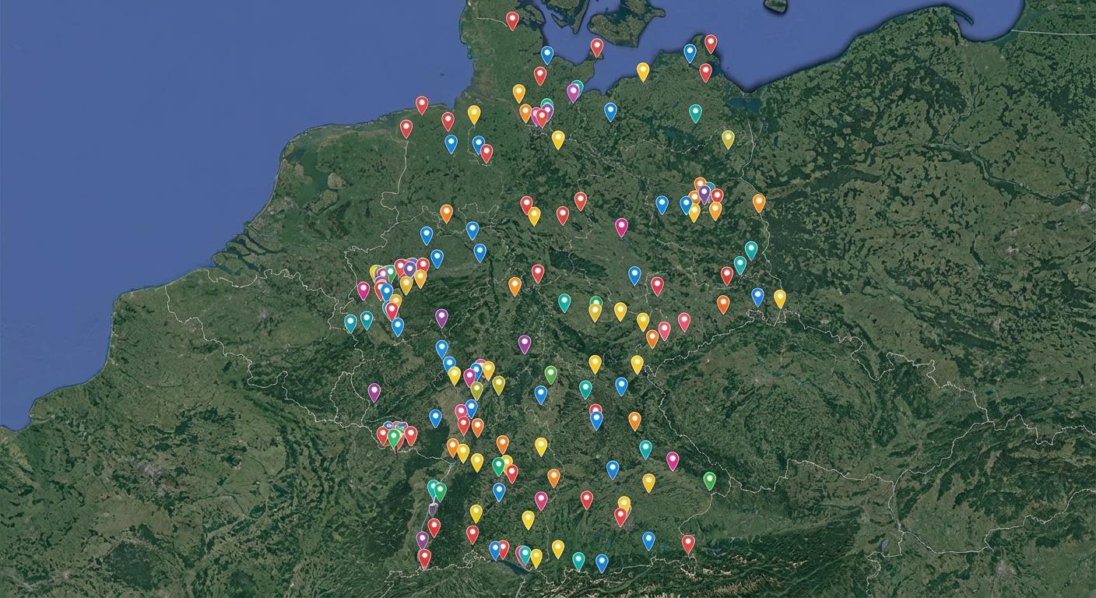Select the teal marker west of Cologne
The height and width of the screenshot is (598, 1096).
[x=350, y=322]
